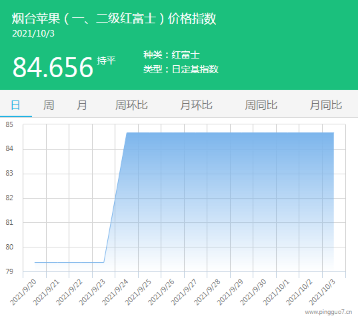
Task: Click the 2021/9/24 axis date label
Action: click(115, 293)
